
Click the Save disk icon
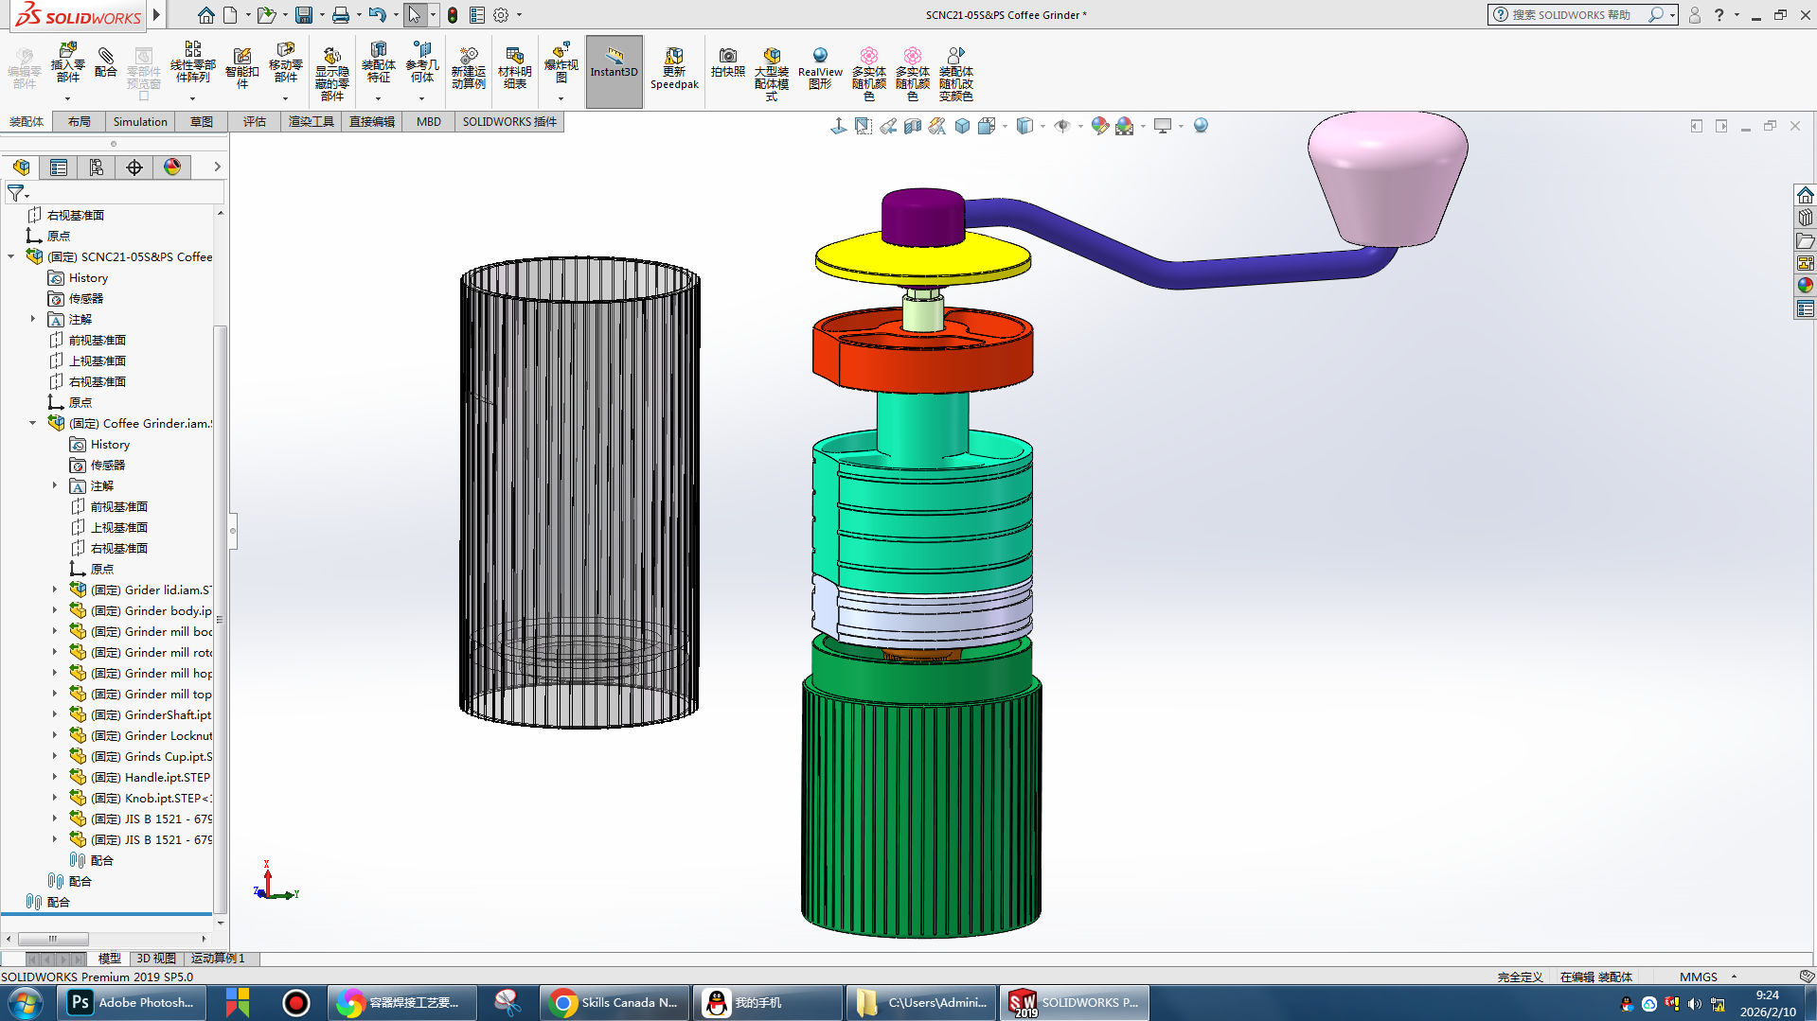pos(304,15)
